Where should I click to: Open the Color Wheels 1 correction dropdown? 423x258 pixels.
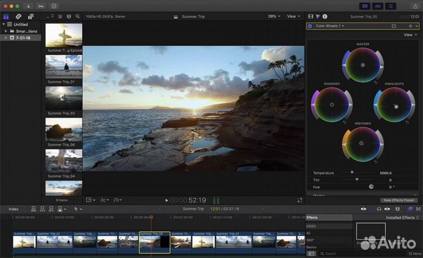329,26
